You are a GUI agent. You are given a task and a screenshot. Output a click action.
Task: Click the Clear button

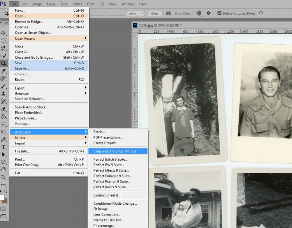(x=155, y=13)
